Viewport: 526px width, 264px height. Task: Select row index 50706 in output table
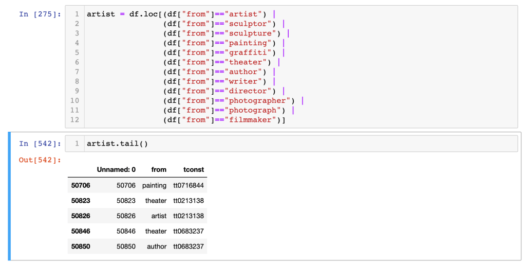[81, 185]
